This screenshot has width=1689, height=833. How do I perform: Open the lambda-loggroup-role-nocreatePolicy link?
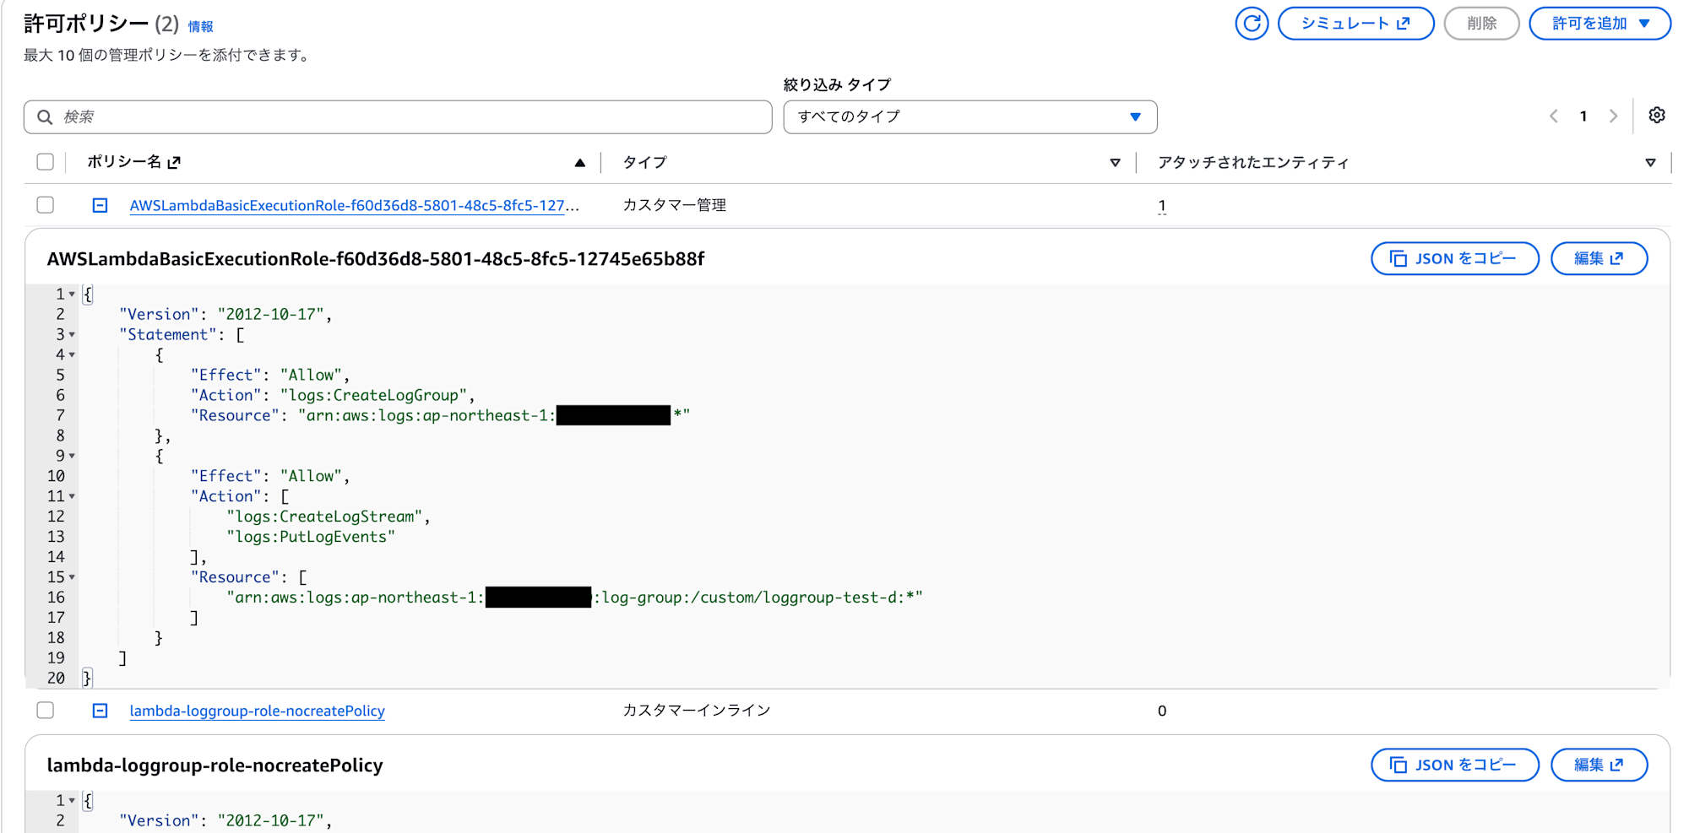tap(257, 711)
